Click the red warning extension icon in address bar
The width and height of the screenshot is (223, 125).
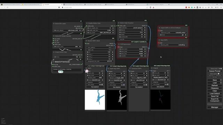tap(153, 7)
